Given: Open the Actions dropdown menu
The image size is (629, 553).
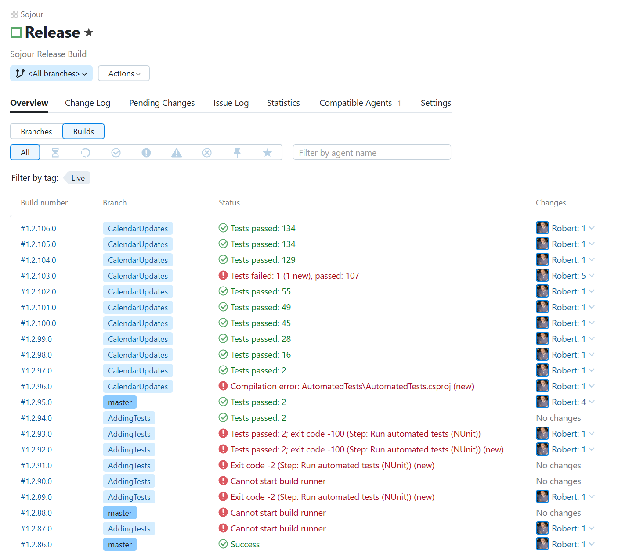Looking at the screenshot, I should (x=124, y=74).
